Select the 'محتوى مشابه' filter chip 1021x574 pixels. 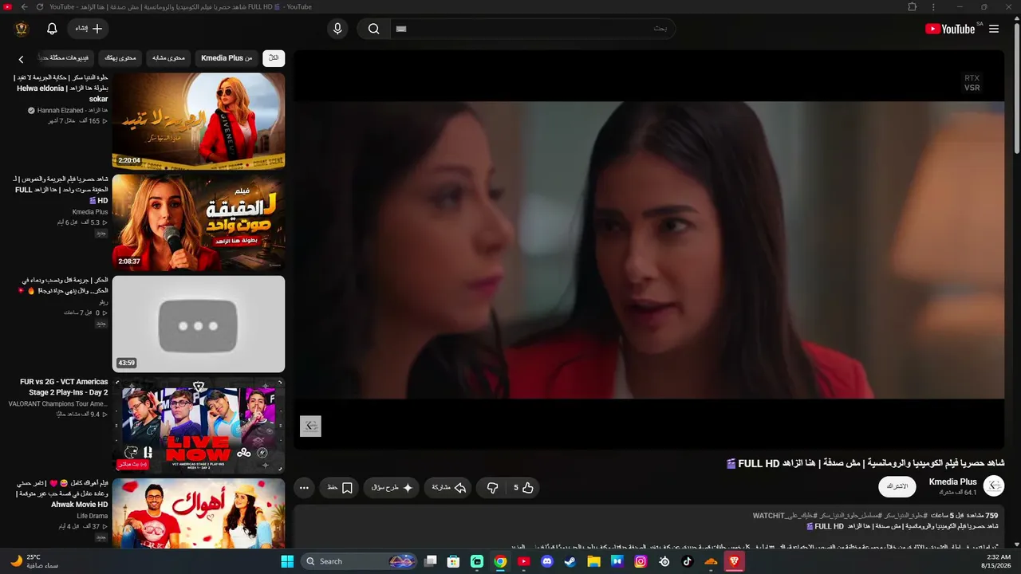[x=168, y=58]
